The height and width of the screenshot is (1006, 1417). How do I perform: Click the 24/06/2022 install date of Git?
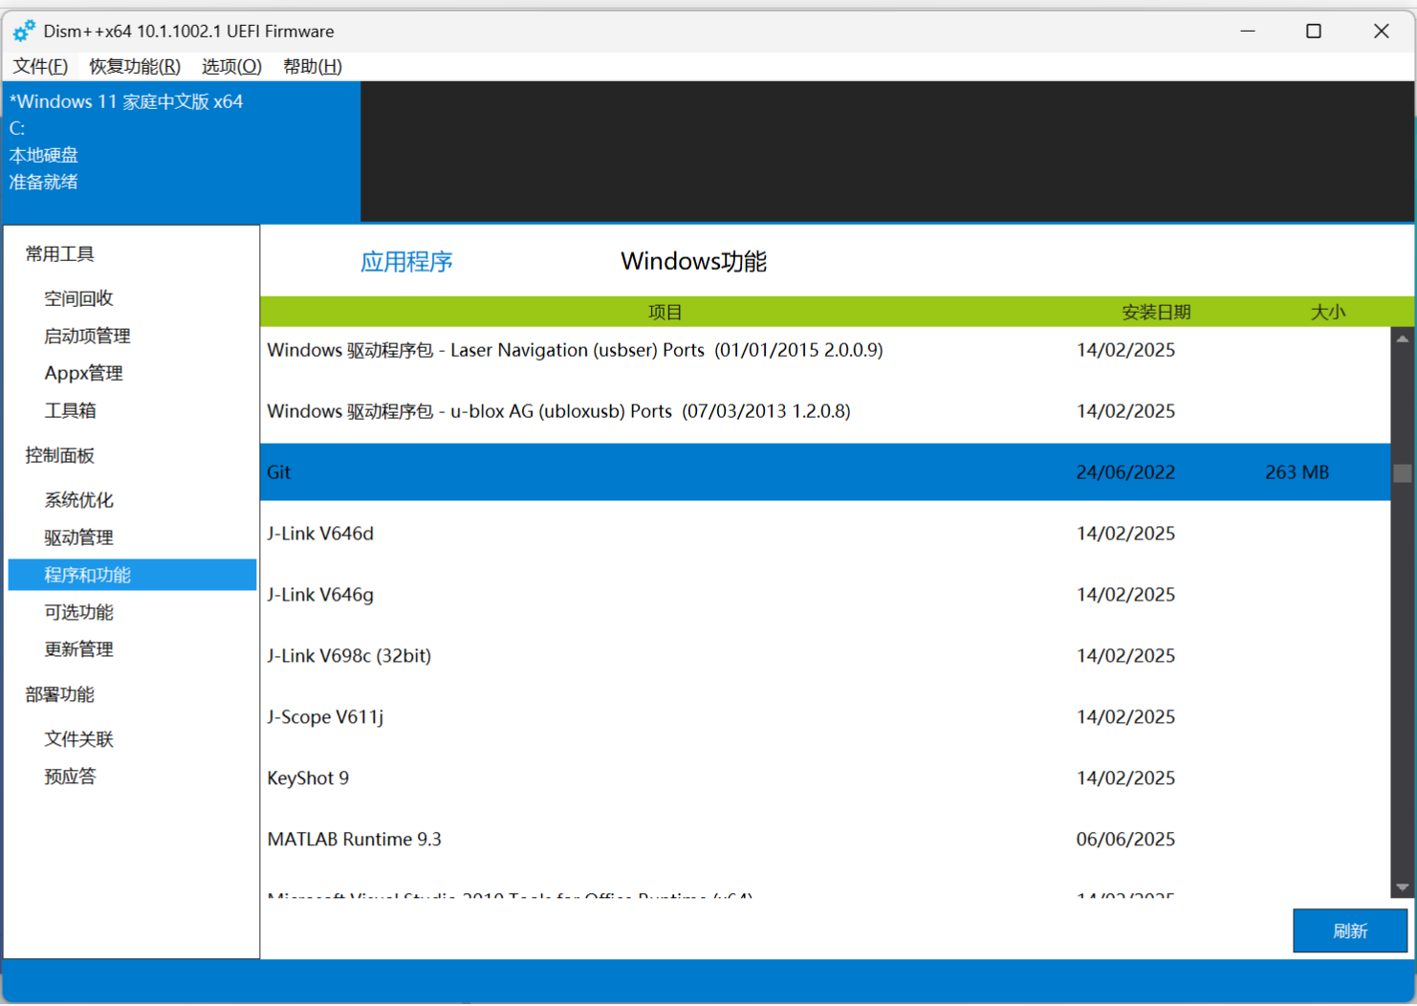pyautogui.click(x=1125, y=472)
